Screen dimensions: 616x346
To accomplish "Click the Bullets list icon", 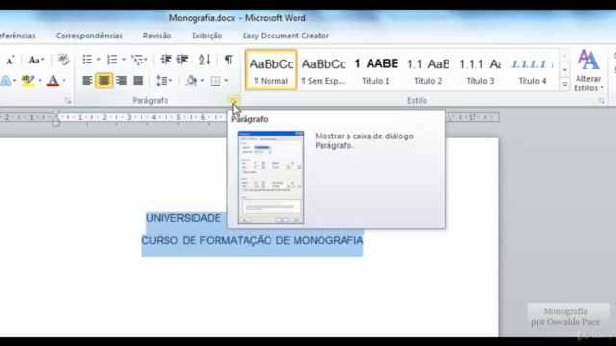I will [87, 60].
